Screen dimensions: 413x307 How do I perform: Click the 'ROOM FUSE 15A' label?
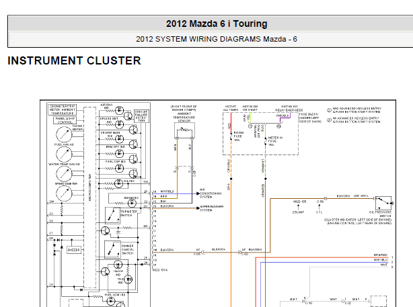pyautogui.click(x=238, y=136)
